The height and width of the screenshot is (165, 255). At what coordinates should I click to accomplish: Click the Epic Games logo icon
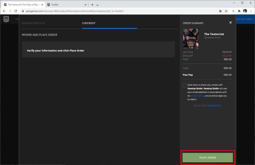pos(6,19)
